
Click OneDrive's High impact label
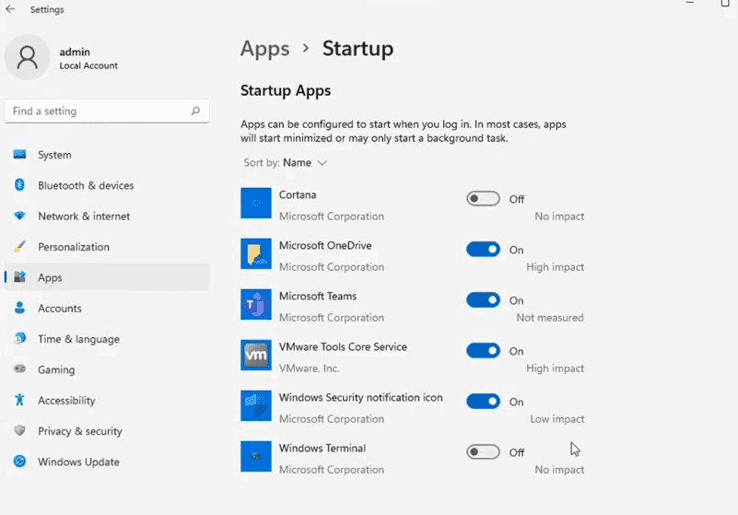(555, 267)
